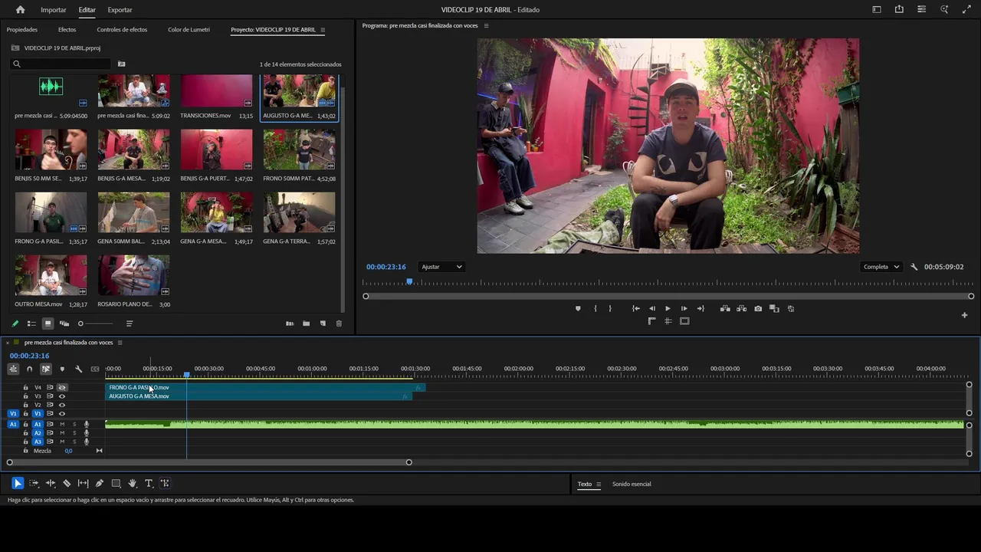Hide V2 track output eye
The image size is (981, 552).
click(x=62, y=405)
